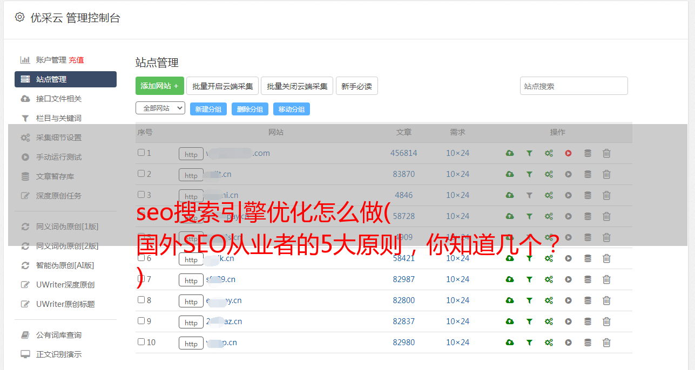Image resolution: width=695 pixels, height=370 pixels.
Task: Click the gray filter icon in row 3
Action: (529, 195)
